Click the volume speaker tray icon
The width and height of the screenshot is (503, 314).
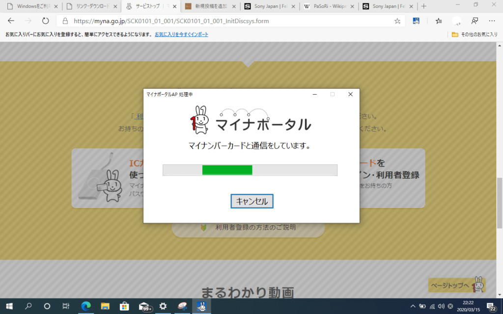441,306
